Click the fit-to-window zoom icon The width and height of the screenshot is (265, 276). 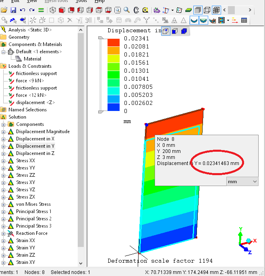[x=117, y=10]
